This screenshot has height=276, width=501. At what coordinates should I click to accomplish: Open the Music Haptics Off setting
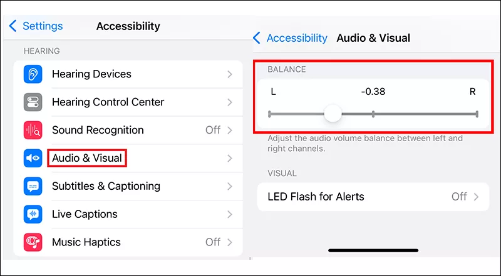pyautogui.click(x=213, y=242)
